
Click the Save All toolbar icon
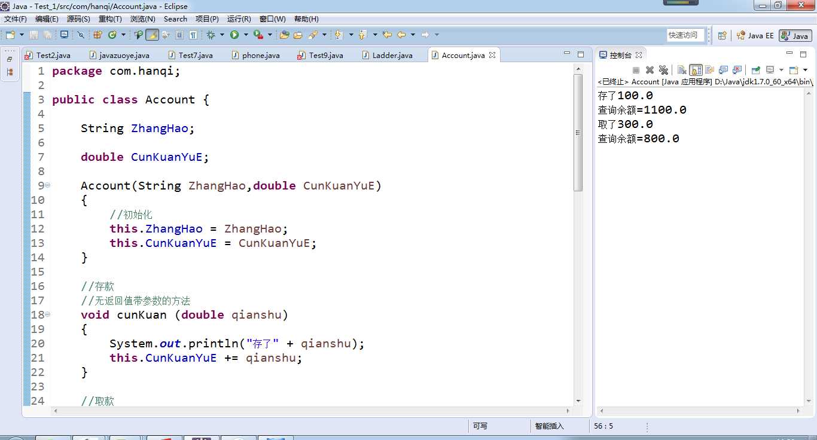pos(47,35)
